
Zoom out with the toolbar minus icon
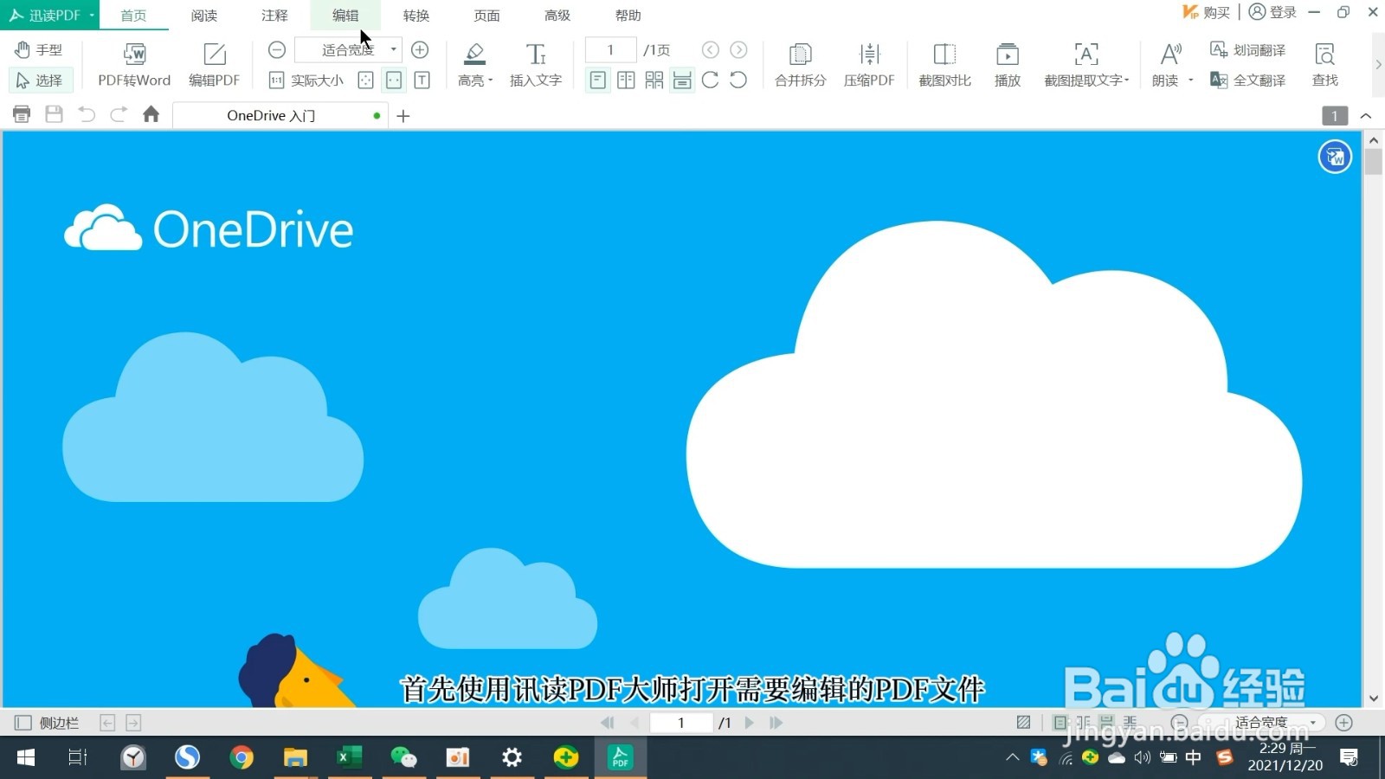(x=277, y=50)
